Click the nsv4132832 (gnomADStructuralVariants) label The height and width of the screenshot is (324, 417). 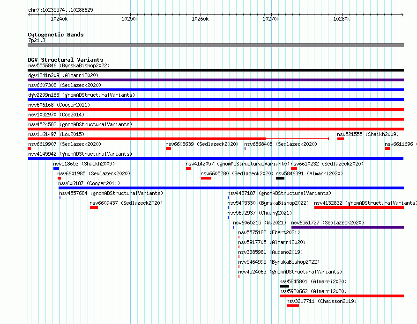(x=365, y=203)
